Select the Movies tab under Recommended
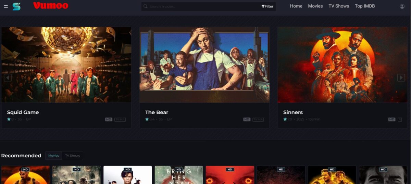This screenshot has width=411, height=184. click(x=53, y=156)
